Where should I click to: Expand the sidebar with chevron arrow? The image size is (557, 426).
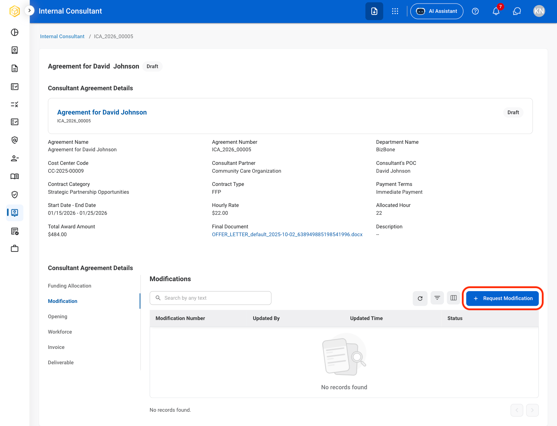[x=30, y=11]
